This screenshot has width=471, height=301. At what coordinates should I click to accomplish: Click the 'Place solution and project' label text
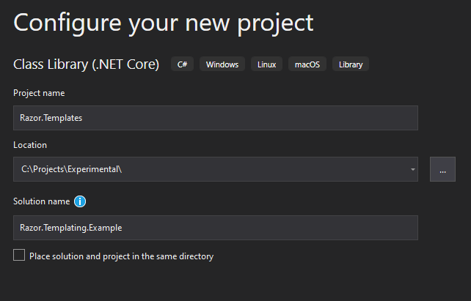coord(121,256)
